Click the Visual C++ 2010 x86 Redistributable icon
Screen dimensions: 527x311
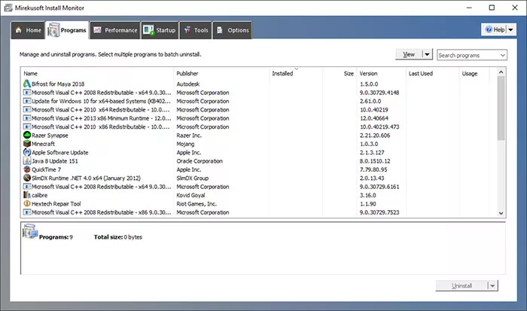[x=27, y=127]
